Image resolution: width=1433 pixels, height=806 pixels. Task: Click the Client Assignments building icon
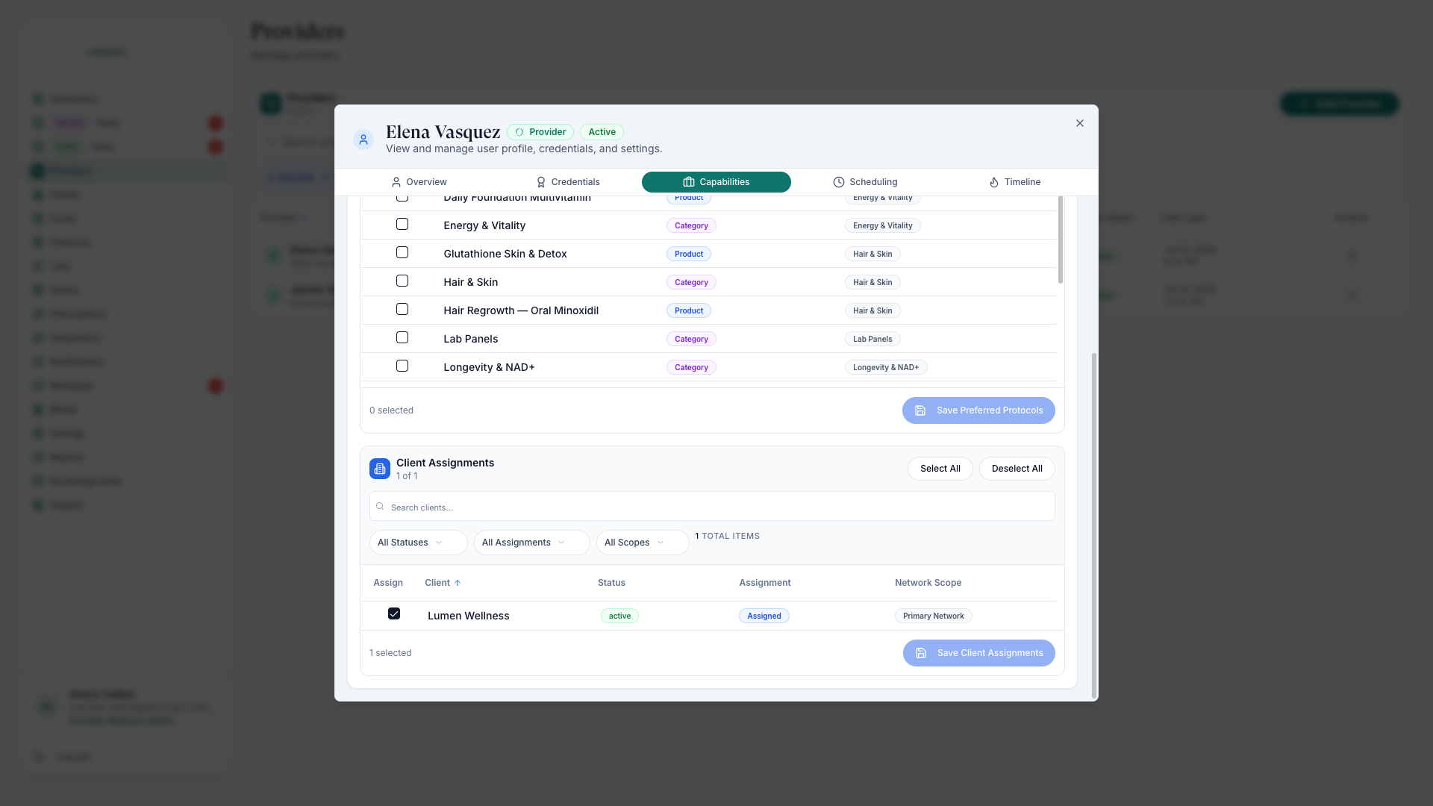pos(379,469)
